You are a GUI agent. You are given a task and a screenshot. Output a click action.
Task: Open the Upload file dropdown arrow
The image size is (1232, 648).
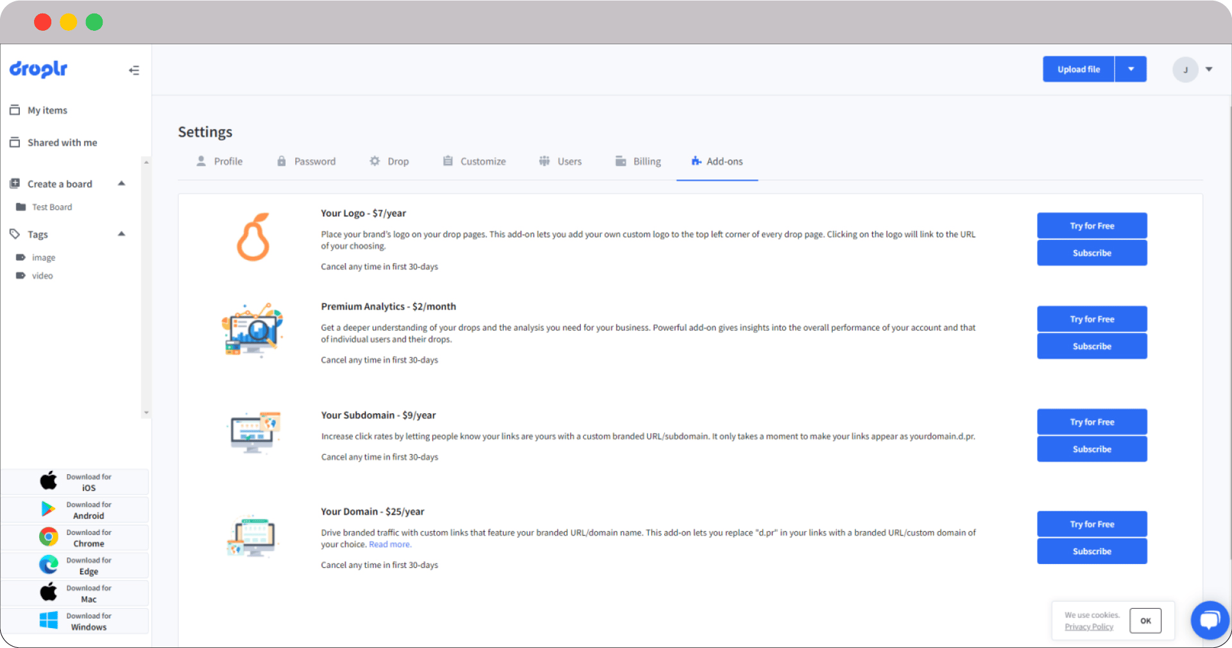point(1131,69)
